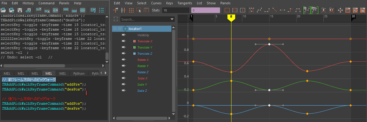Set Plateau tangents icon
This screenshot has height=122, width=367.
(x=298, y=10)
